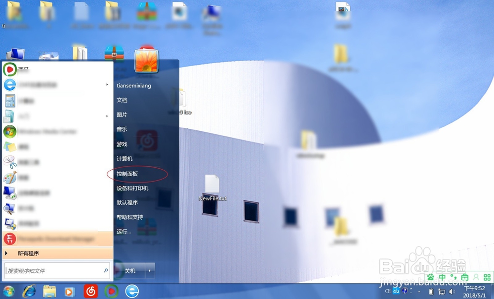Screen dimensions: 494x299
Task: Toggle the IME punctuation mode button
Action: click(453, 277)
